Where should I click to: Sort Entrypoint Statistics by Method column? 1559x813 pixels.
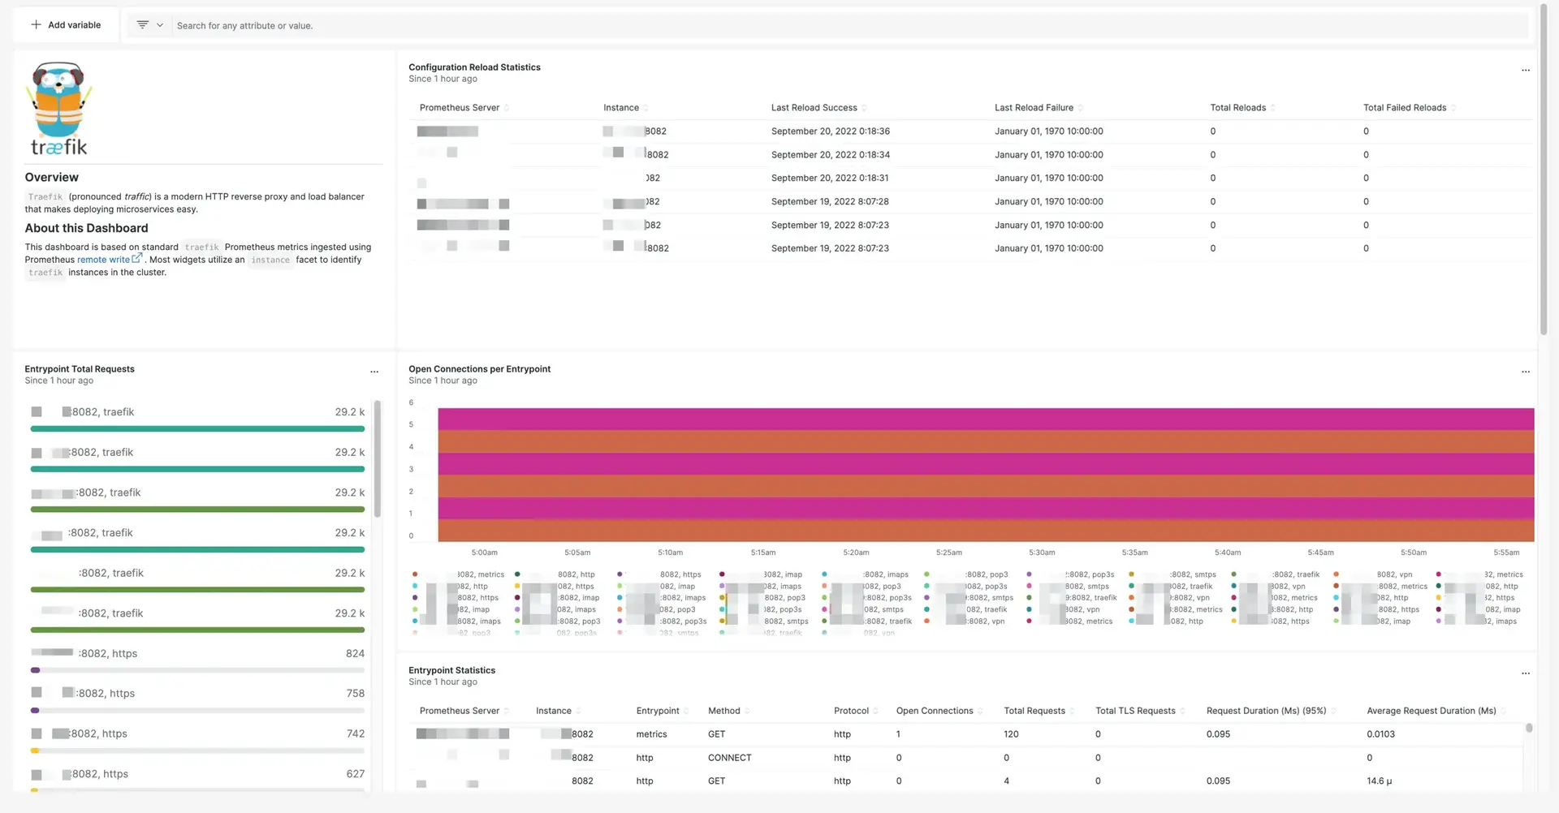click(x=723, y=711)
